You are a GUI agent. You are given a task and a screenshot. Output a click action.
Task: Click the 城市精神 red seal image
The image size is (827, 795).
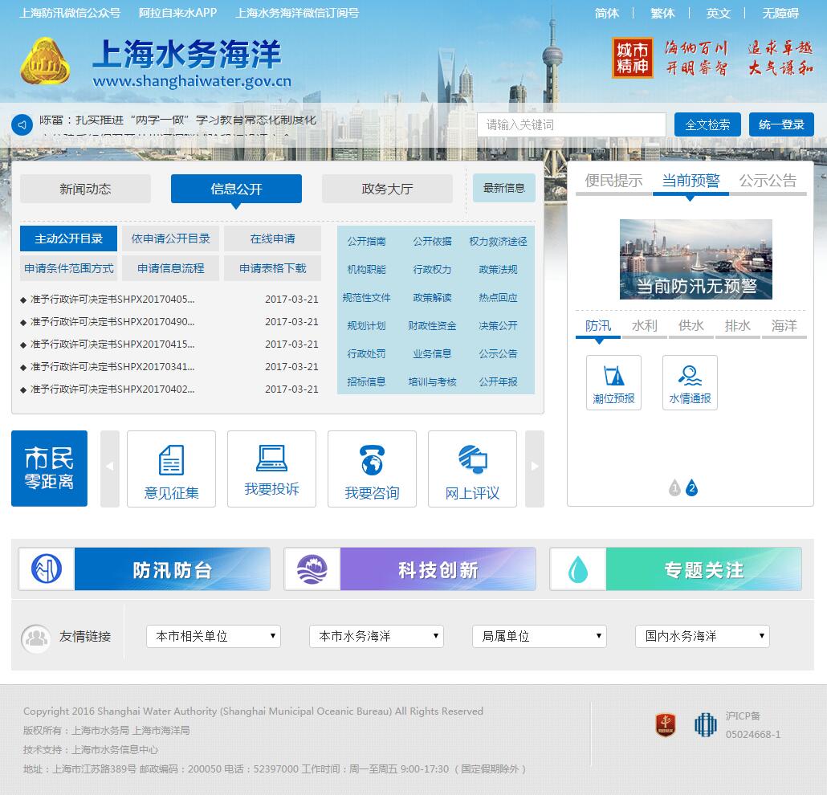tap(633, 58)
